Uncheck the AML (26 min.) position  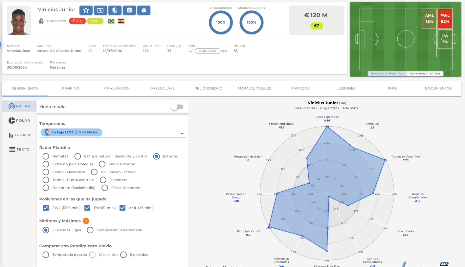pyautogui.click(x=122, y=208)
